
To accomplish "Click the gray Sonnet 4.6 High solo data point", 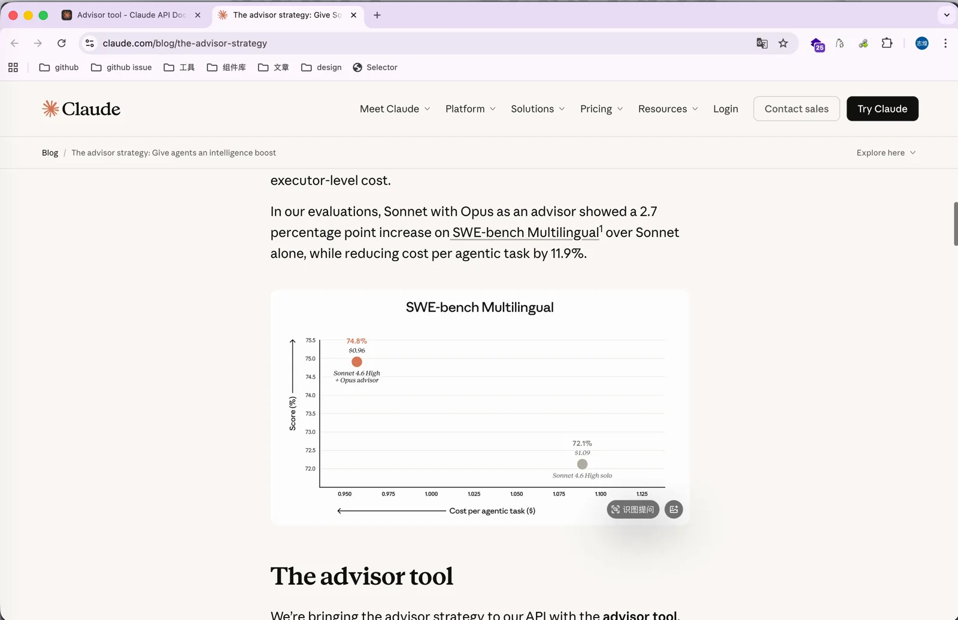I will click(582, 464).
